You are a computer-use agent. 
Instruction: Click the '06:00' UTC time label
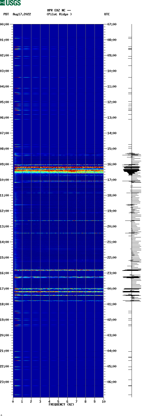tap(112, 382)
